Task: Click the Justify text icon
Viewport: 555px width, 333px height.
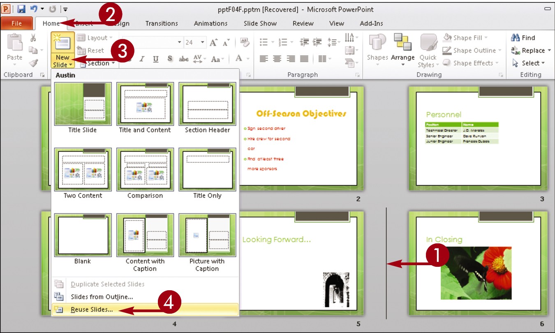Action: [304, 59]
